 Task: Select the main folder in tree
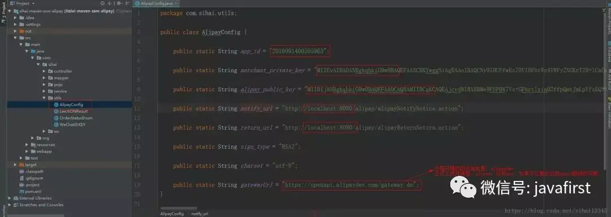[x=35, y=45]
